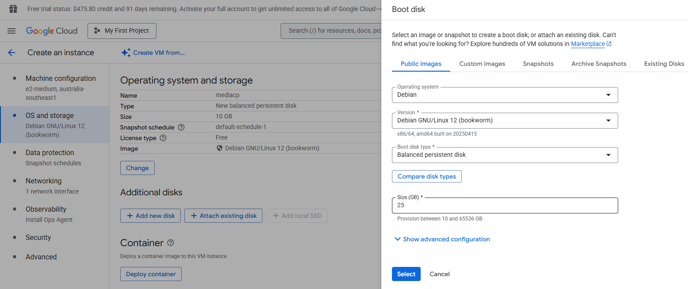Screen dimensions: 688x289
Task: Click the Size (GB) input field
Action: (x=505, y=205)
